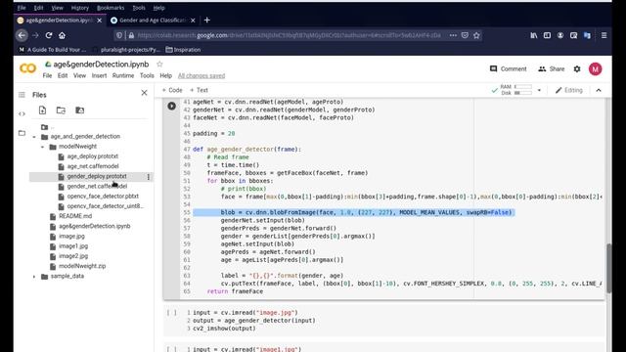Open Firefox library icon

tap(534, 35)
